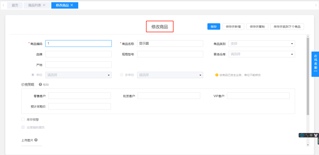Click 保存并跳到下个商品 button
The width and height of the screenshot is (319, 155).
click(x=287, y=27)
